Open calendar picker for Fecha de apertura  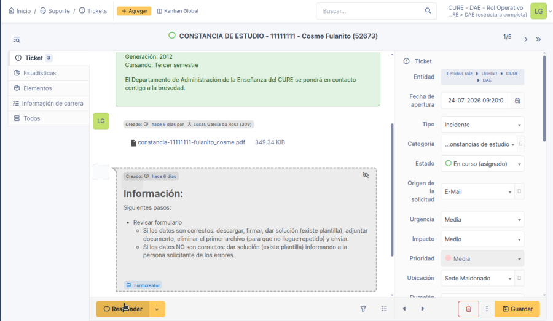[517, 101]
